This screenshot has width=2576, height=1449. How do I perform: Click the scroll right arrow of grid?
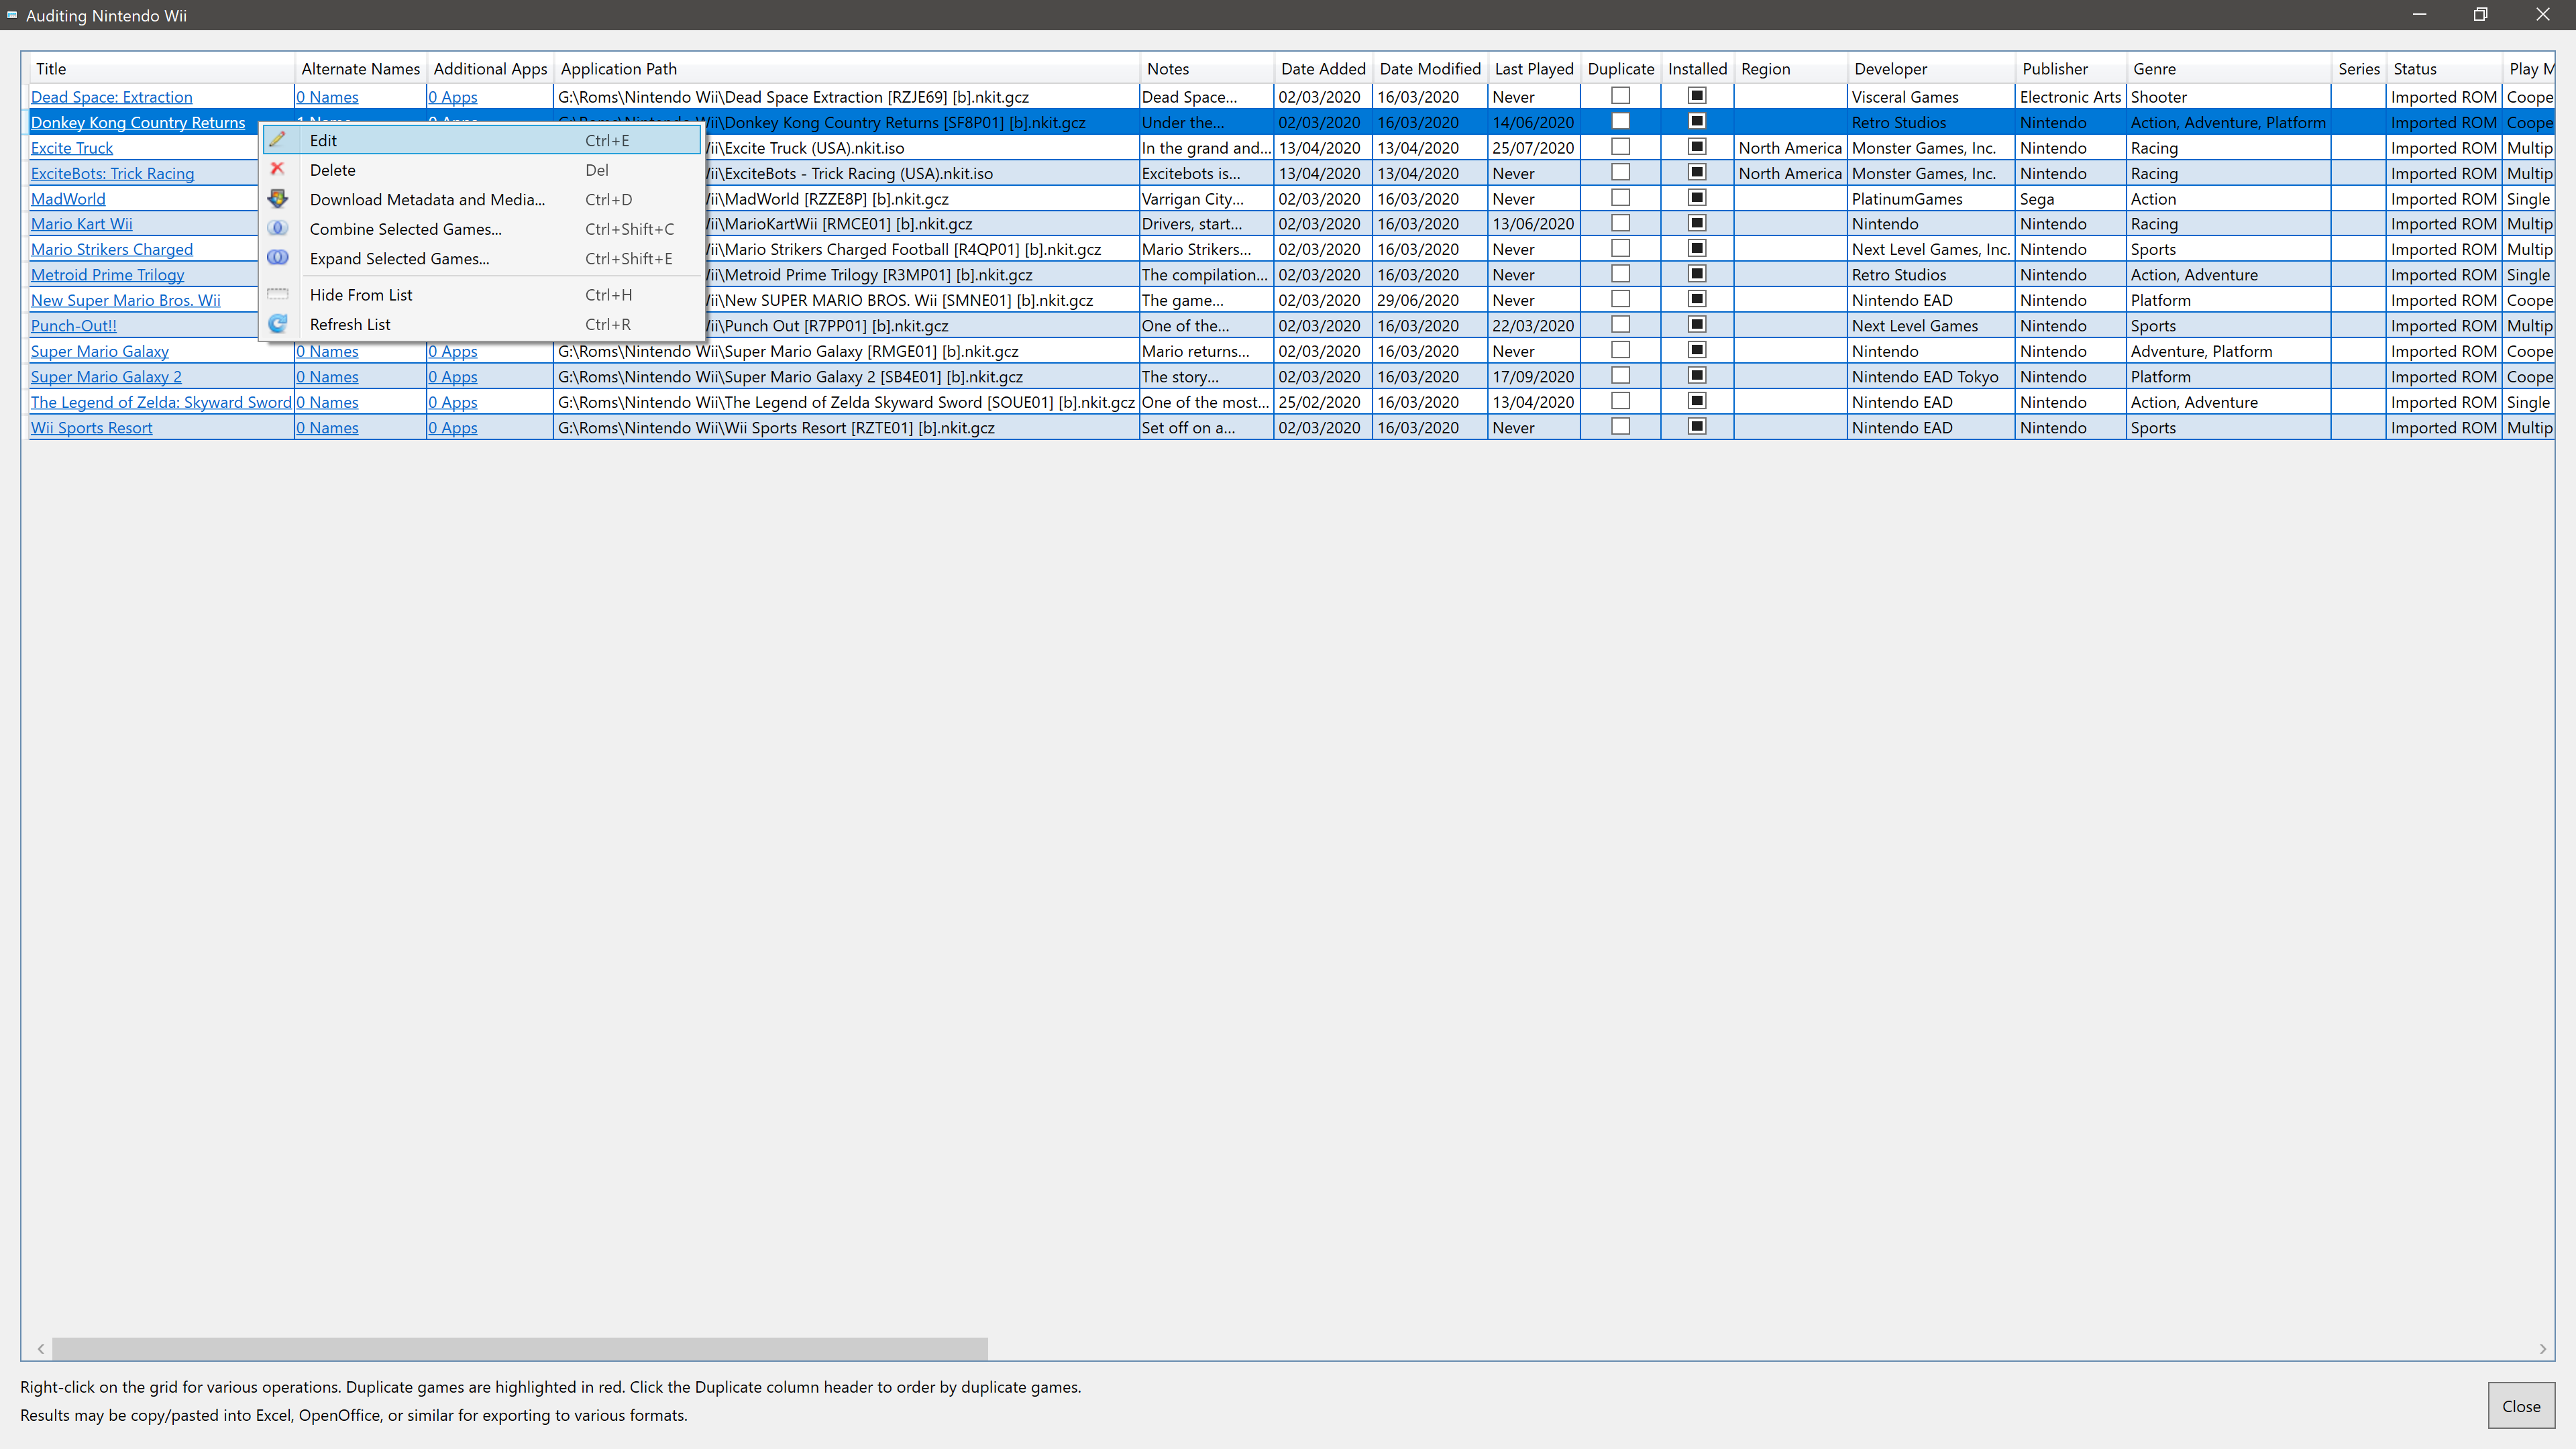(2542, 1348)
